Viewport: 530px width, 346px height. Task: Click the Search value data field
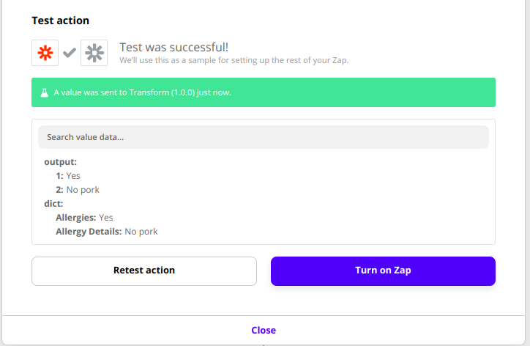point(264,137)
